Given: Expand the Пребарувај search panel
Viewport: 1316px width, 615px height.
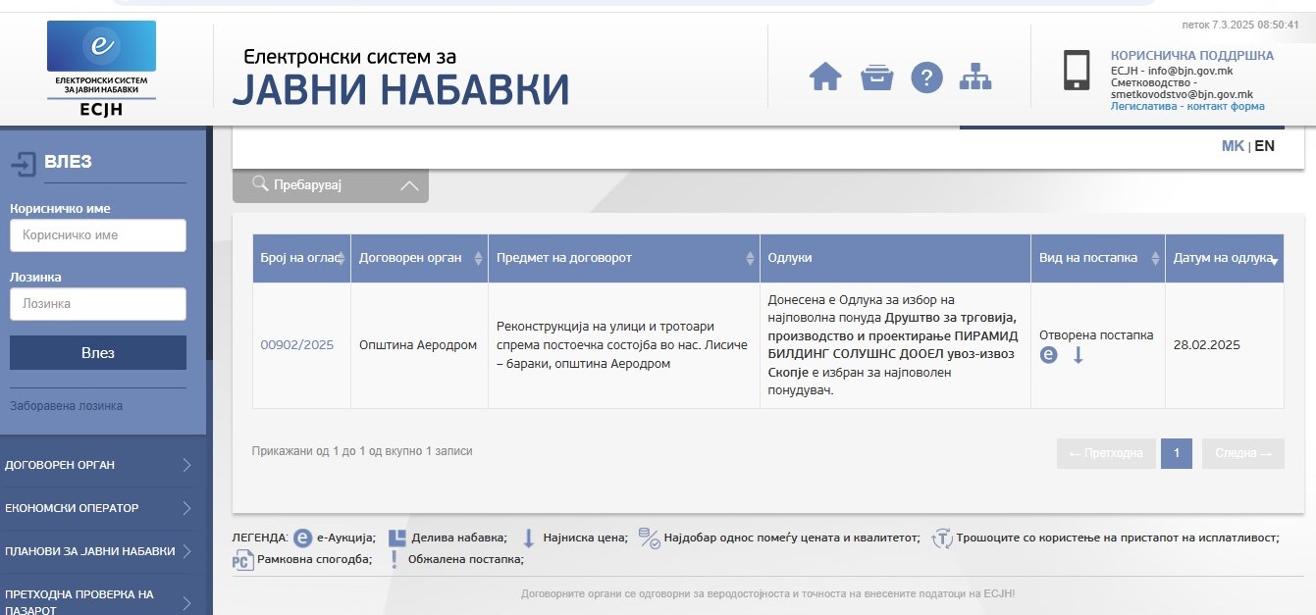Looking at the screenshot, I should click(x=330, y=184).
